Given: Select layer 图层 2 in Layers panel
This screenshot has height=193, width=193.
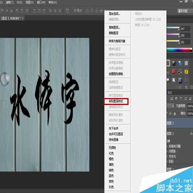Looking at the screenshot, I should coord(180,134).
